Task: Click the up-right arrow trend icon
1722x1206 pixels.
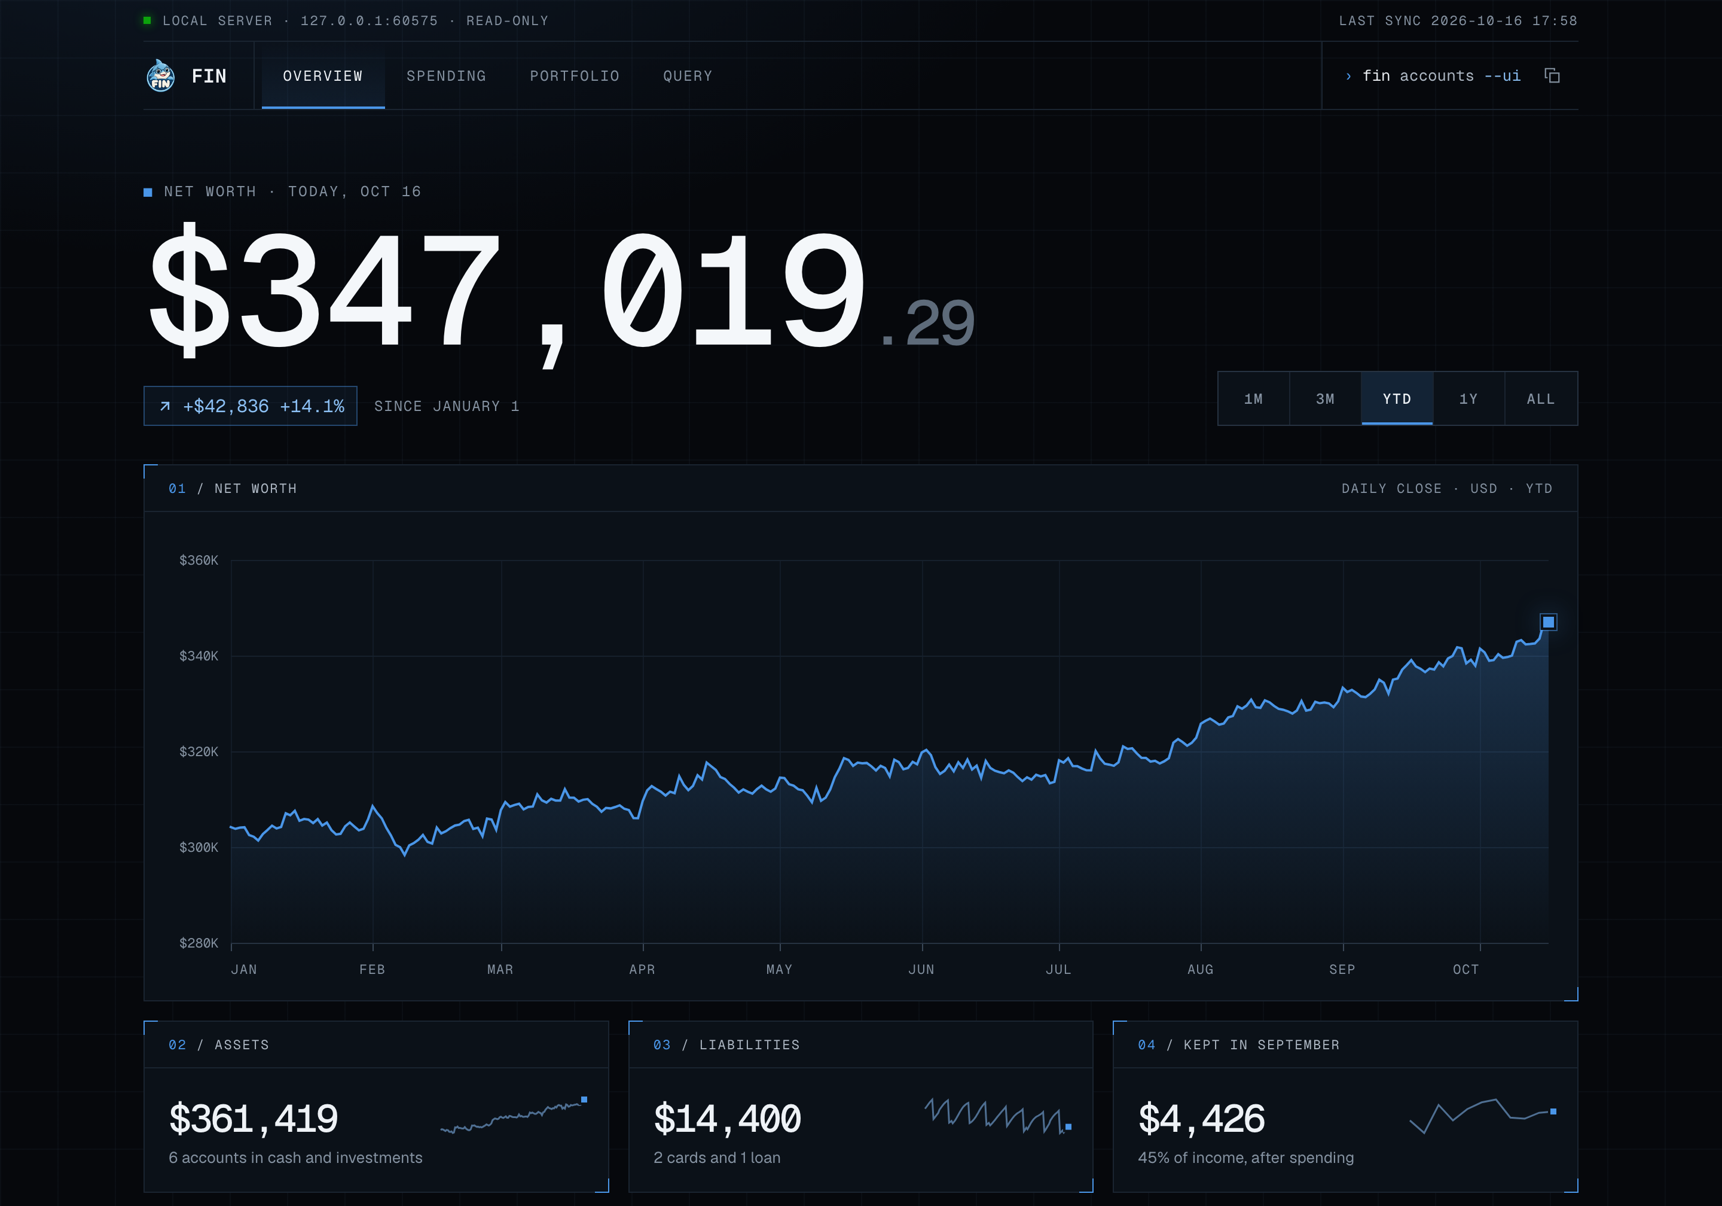Action: pyautogui.click(x=165, y=406)
